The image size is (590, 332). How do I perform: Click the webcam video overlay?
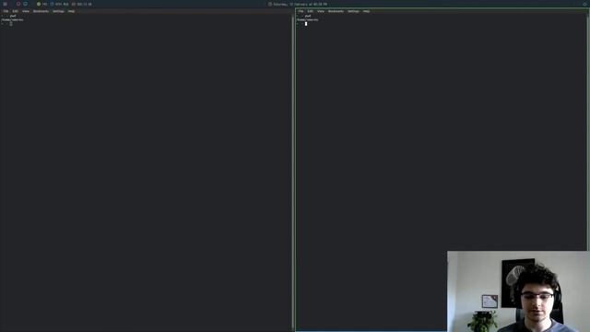[518, 291]
